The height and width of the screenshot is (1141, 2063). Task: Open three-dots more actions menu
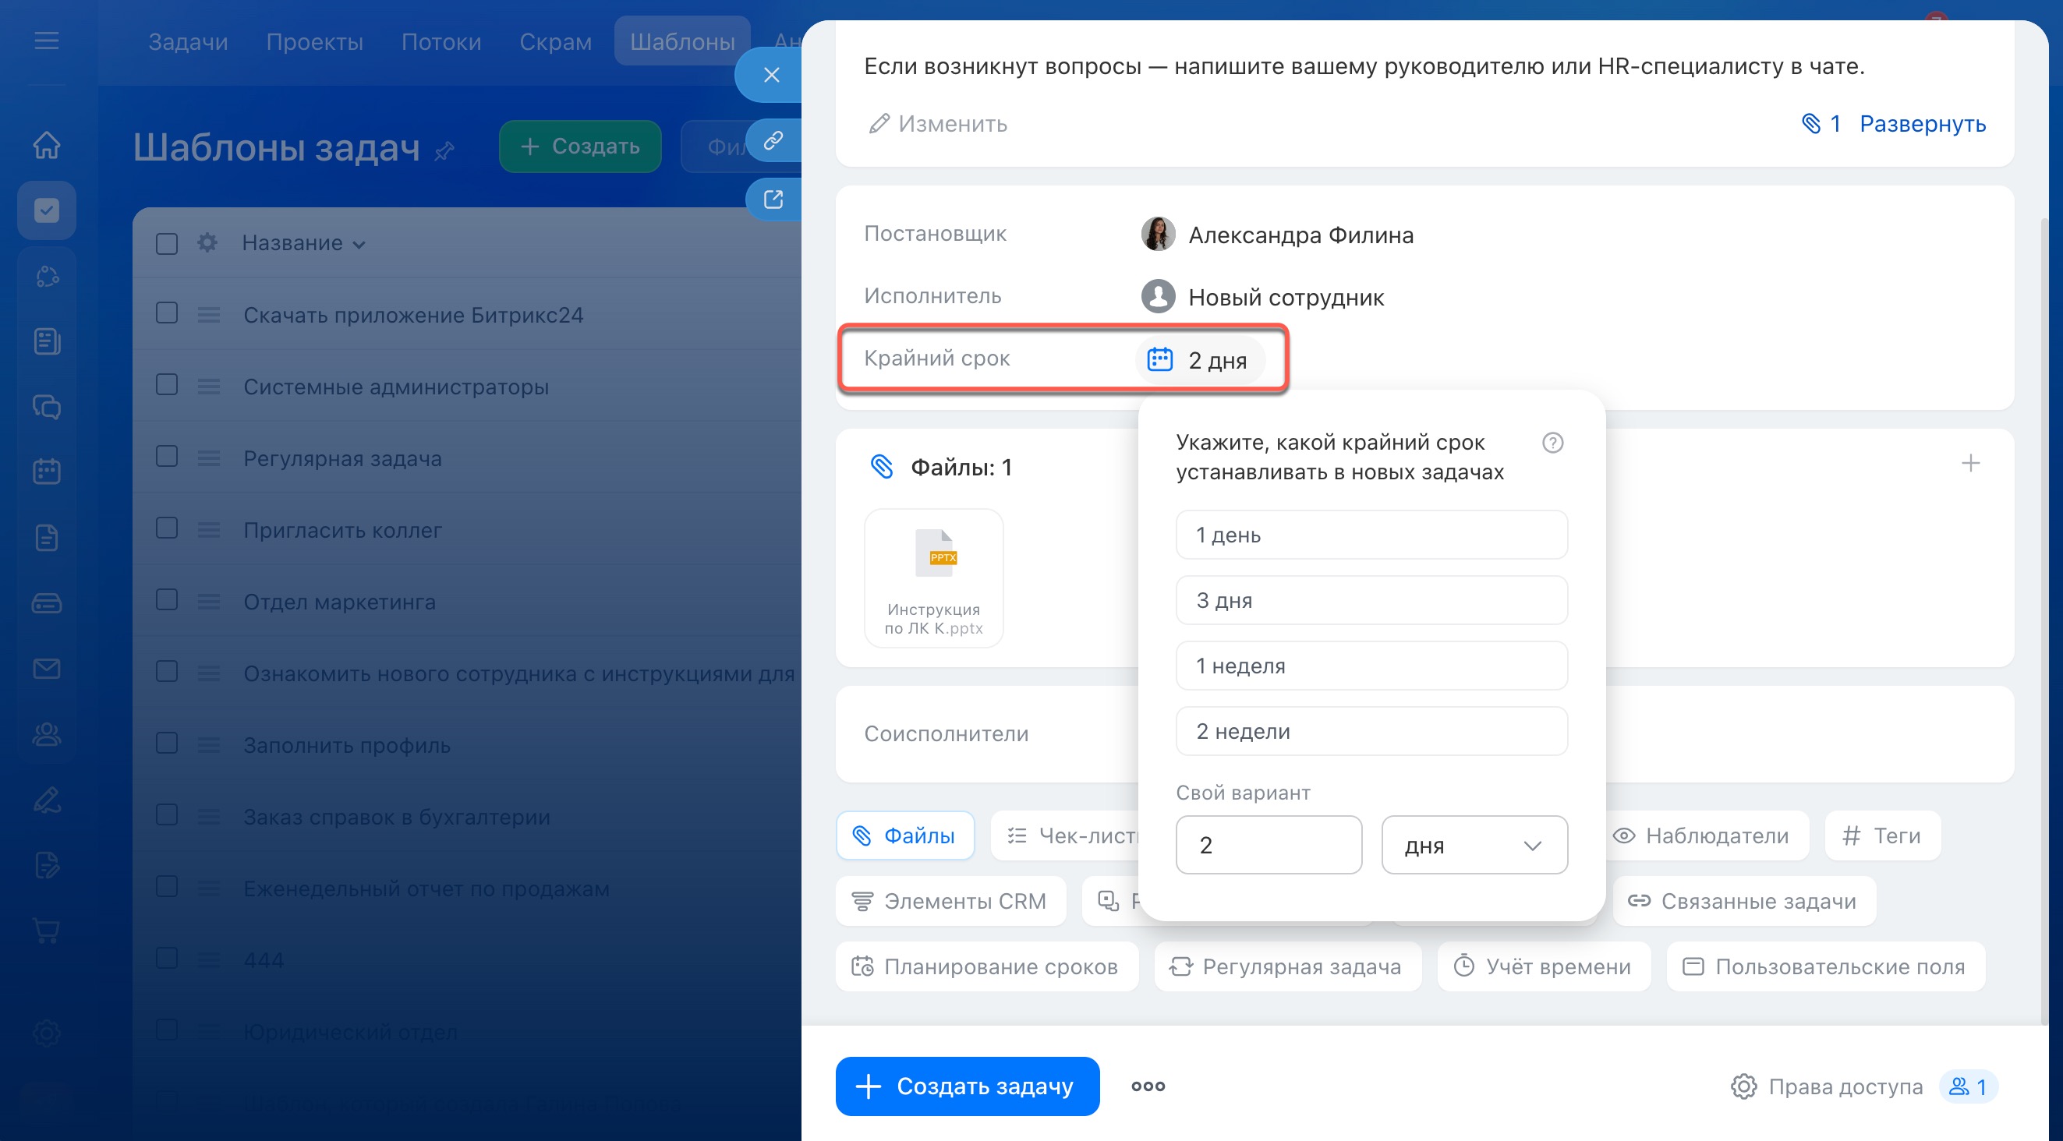point(1148,1086)
